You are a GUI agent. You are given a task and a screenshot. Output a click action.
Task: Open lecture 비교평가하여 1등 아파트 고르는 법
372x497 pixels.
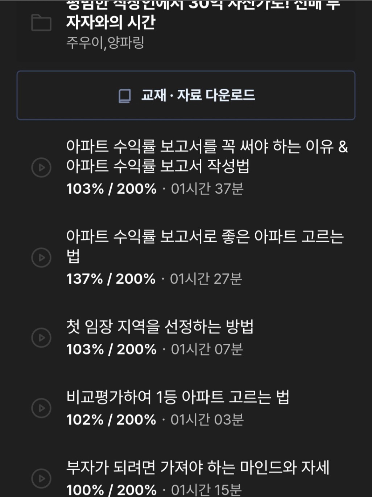pos(178,397)
